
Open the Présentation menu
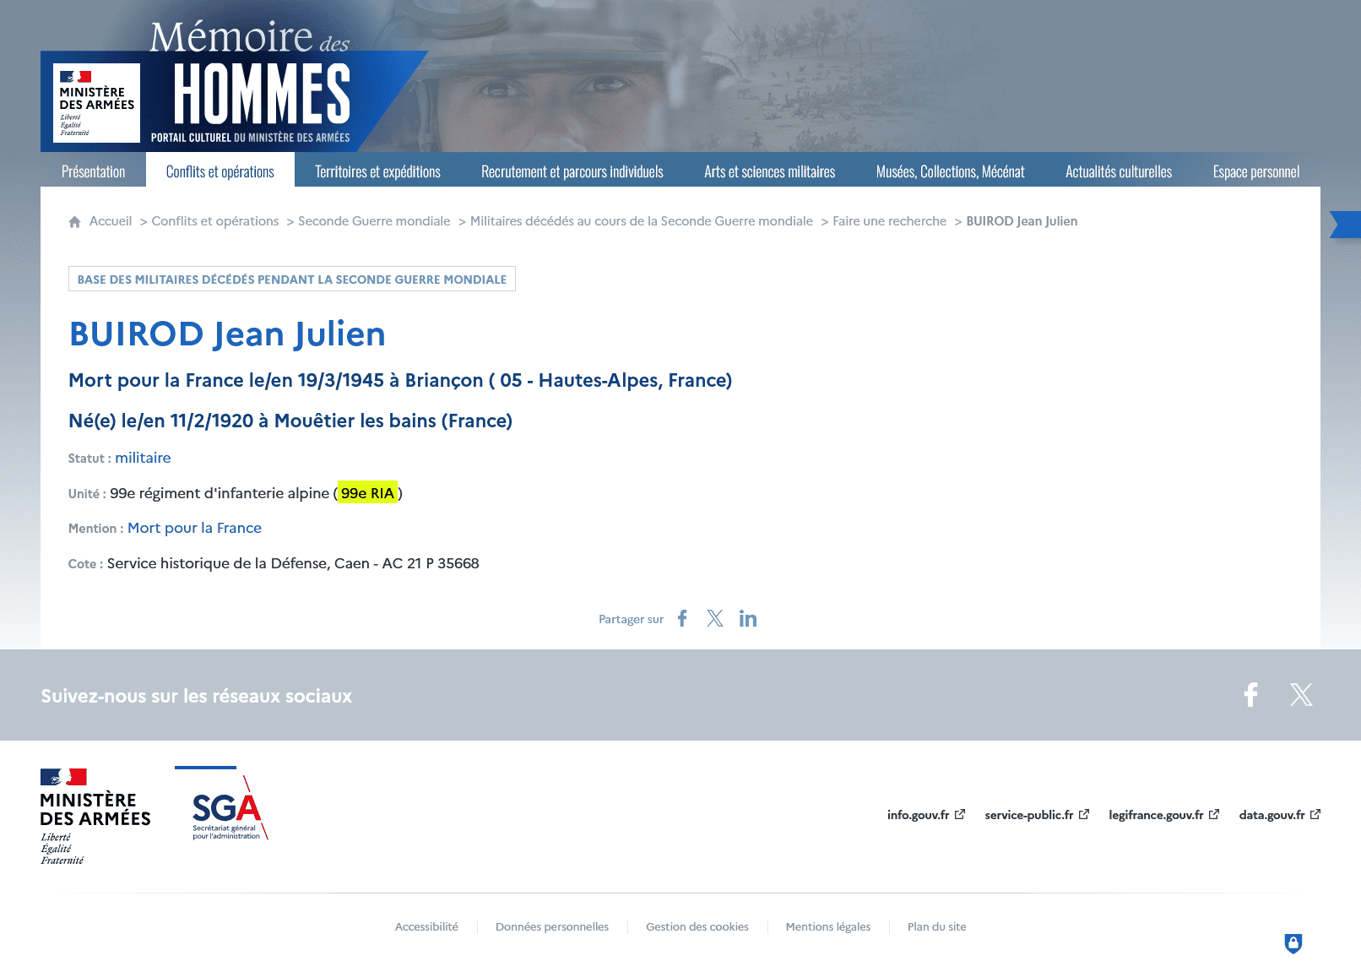tap(93, 171)
